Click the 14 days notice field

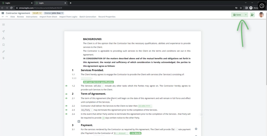pyautogui.click(x=103, y=118)
